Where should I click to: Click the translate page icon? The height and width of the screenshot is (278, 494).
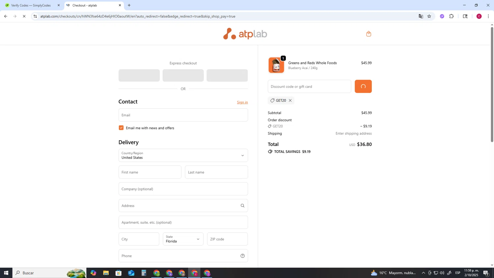coord(421,16)
